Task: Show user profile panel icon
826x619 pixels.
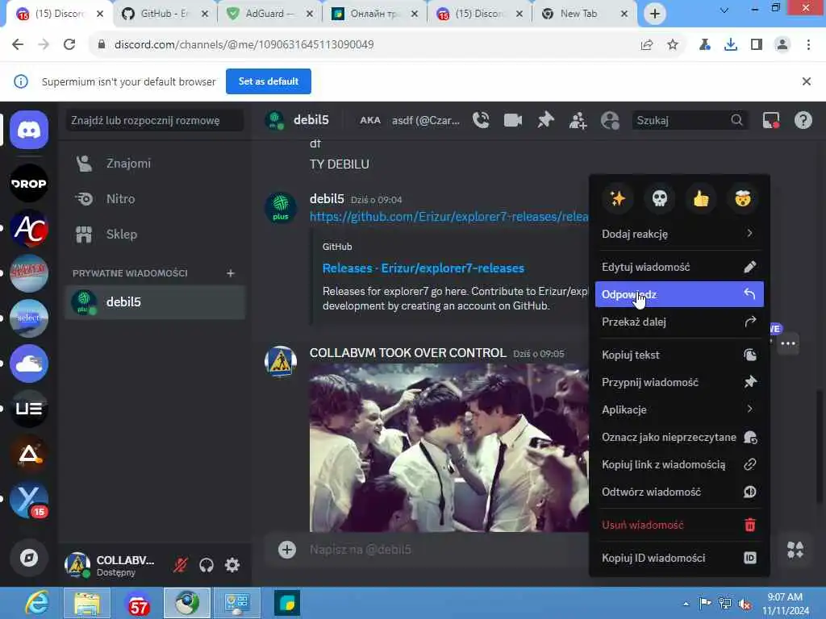Action: pos(610,121)
